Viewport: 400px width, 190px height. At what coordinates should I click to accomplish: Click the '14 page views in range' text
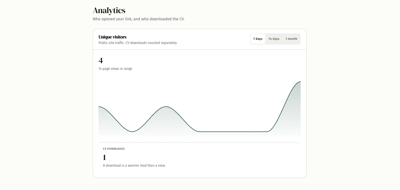coord(115,69)
